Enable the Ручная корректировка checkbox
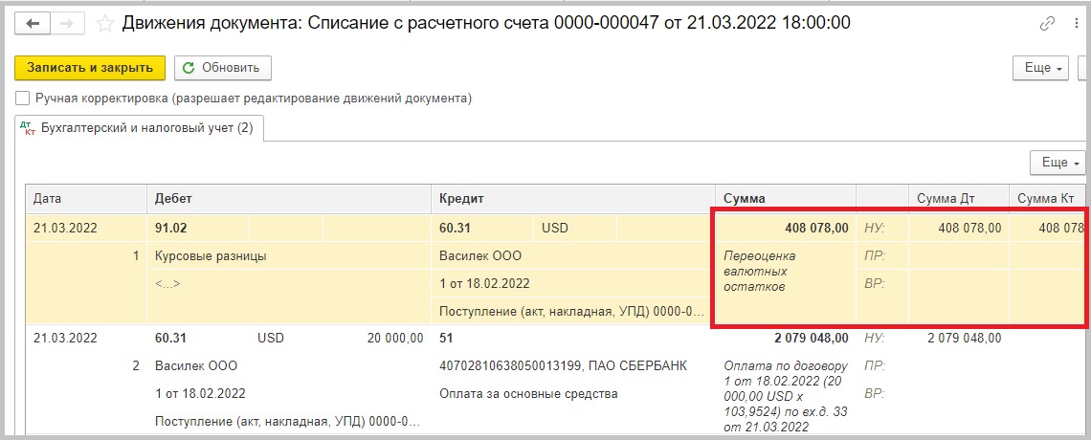 click(x=22, y=99)
